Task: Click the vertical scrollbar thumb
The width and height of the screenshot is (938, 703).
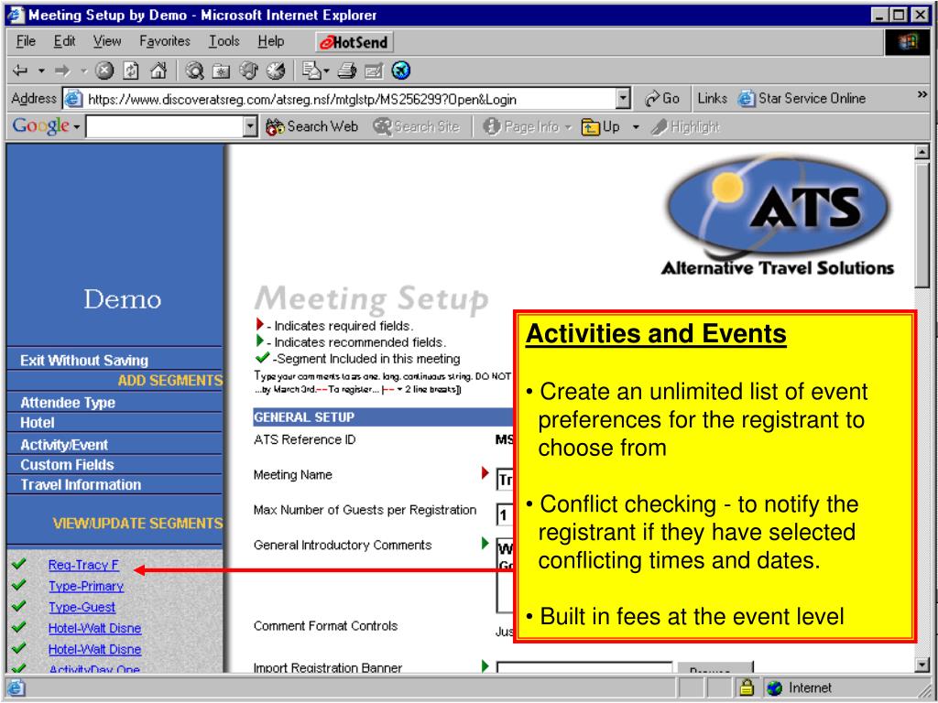Action: click(x=922, y=225)
